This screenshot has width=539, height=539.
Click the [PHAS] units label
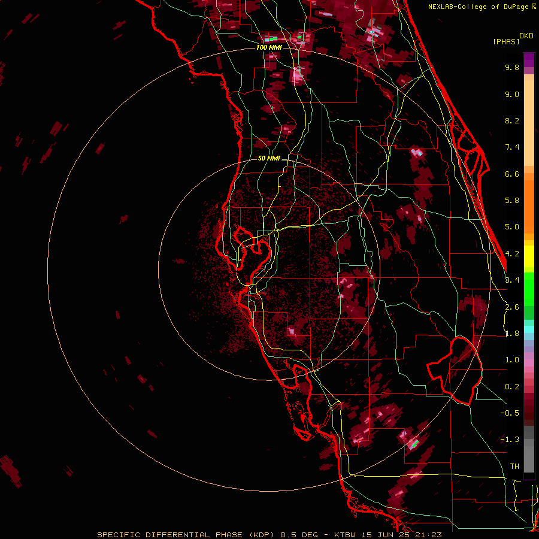point(506,42)
